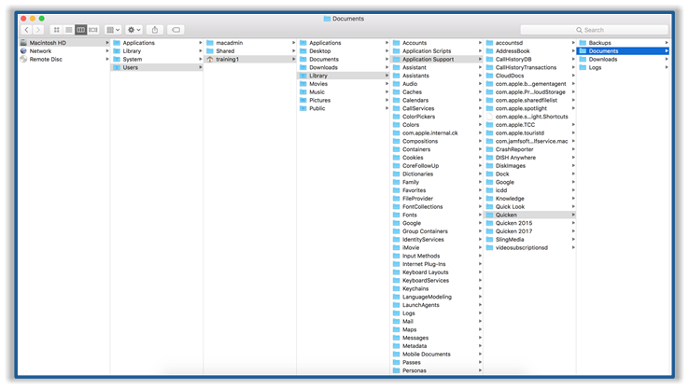The image size is (689, 390).
Task: Open the Action gear menu
Action: point(134,30)
